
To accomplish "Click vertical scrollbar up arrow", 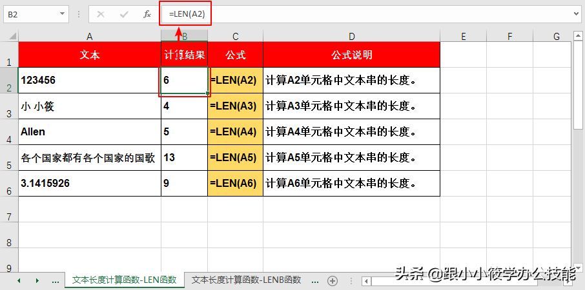I will tap(579, 36).
